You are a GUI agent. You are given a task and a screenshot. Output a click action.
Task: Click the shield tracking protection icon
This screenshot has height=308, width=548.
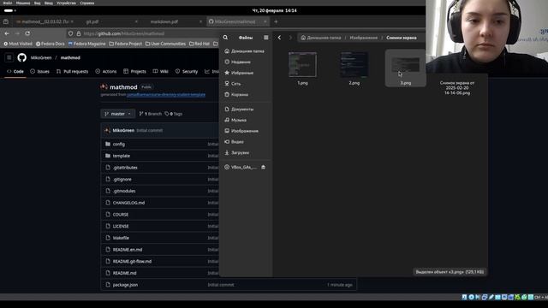pyautogui.click(x=70, y=33)
